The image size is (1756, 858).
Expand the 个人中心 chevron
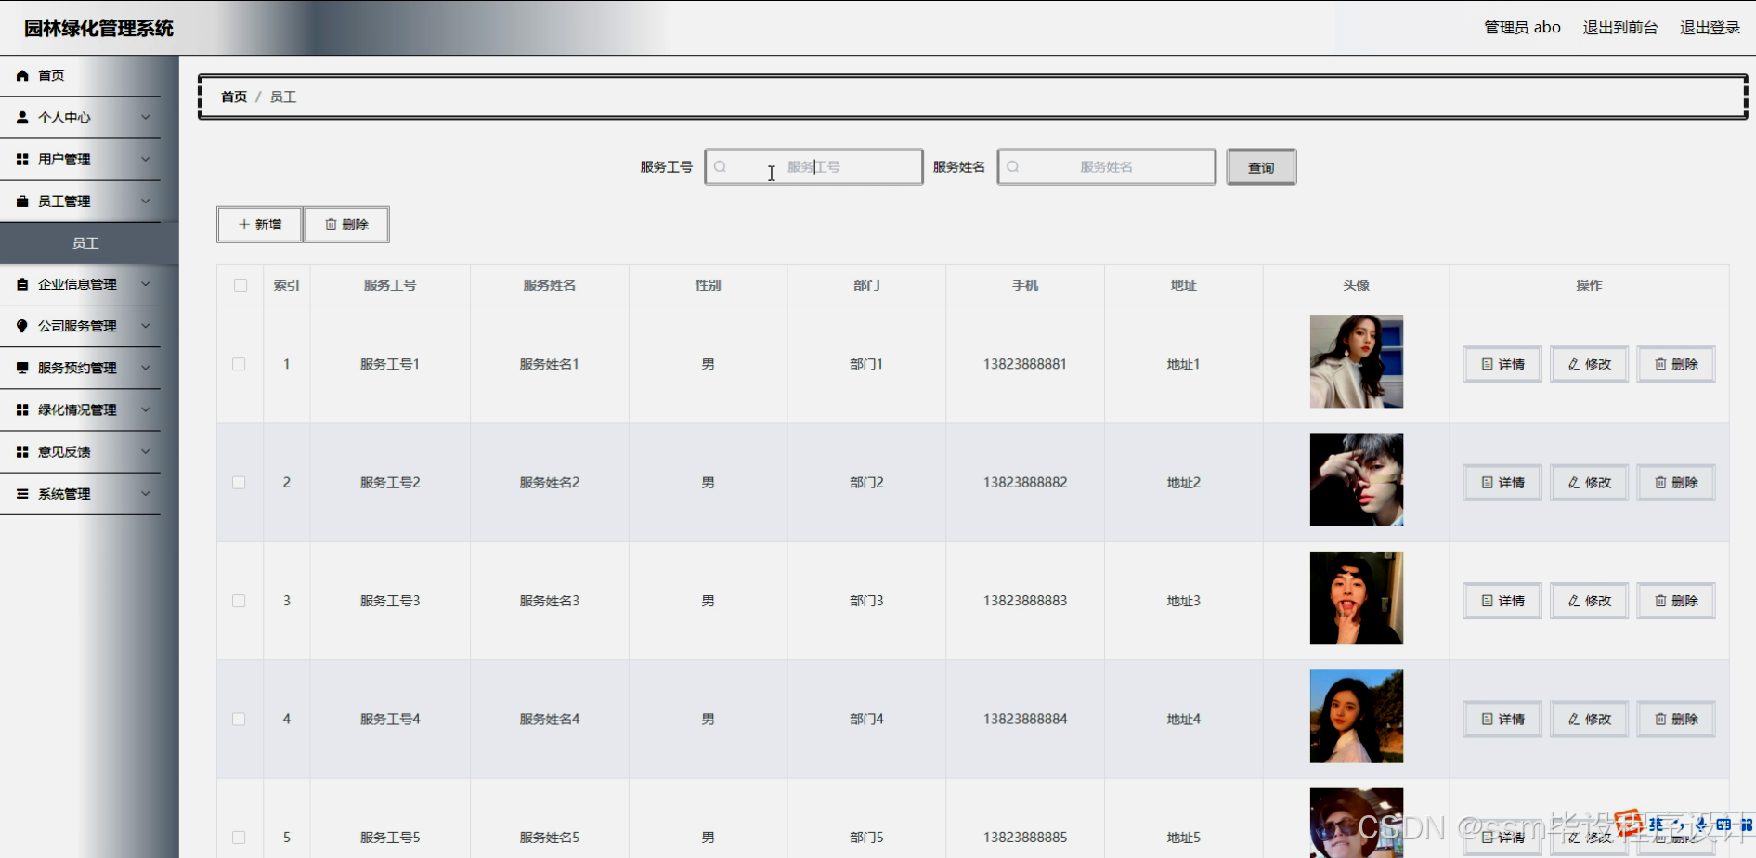click(146, 118)
